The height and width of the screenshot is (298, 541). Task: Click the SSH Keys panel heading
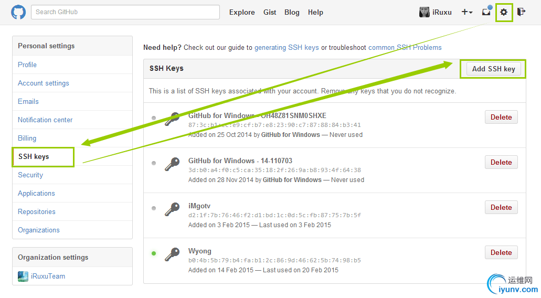click(x=166, y=68)
